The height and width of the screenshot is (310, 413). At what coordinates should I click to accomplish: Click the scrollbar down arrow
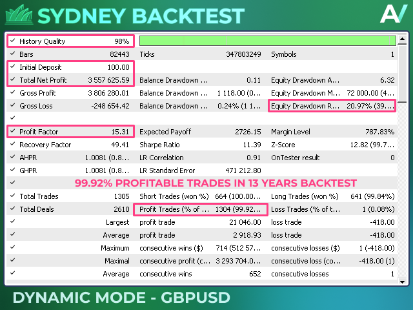[x=402, y=282]
